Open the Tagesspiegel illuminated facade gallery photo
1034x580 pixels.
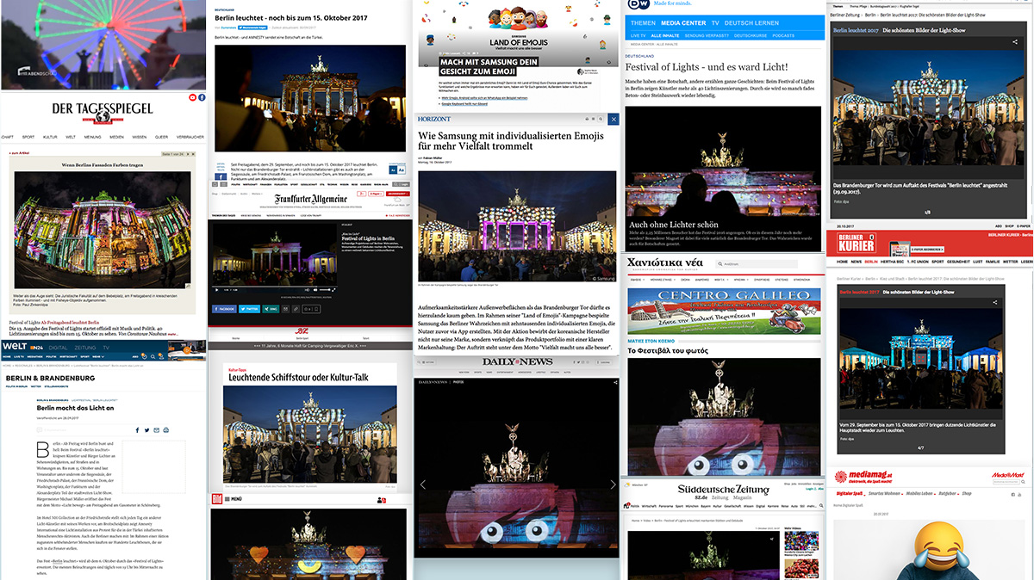[x=103, y=228]
